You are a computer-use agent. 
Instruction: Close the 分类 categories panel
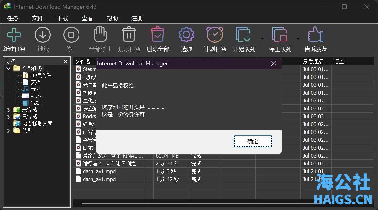click(65, 62)
